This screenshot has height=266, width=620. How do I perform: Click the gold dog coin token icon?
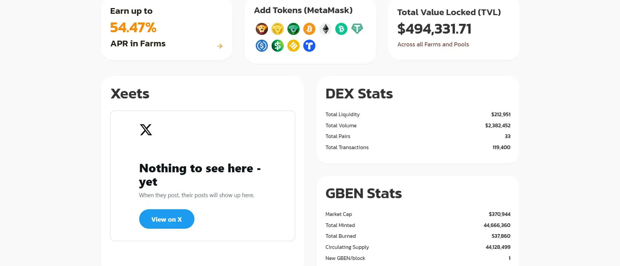coord(278,29)
